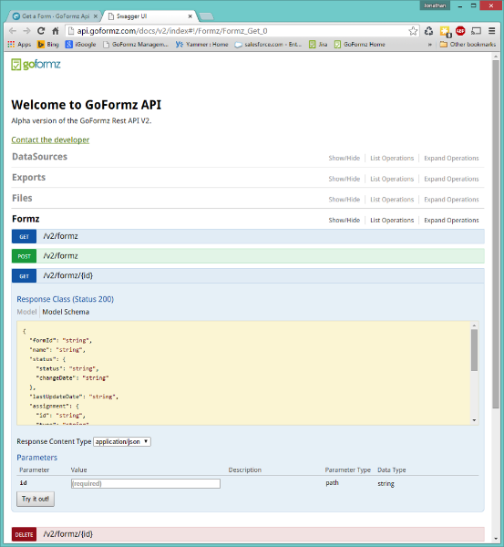This screenshot has width=504, height=547.
Task: Go back with the browser back arrow
Action: [13, 31]
